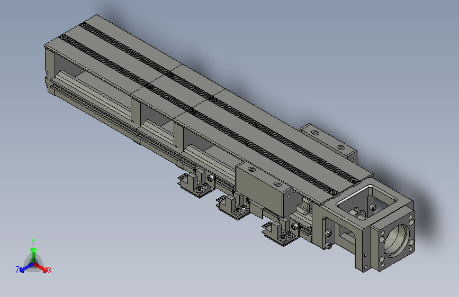Click the blue Z axis arrow of the orientation triad
Image resolution: width=459 pixels, height=297 pixels.
tap(26, 267)
